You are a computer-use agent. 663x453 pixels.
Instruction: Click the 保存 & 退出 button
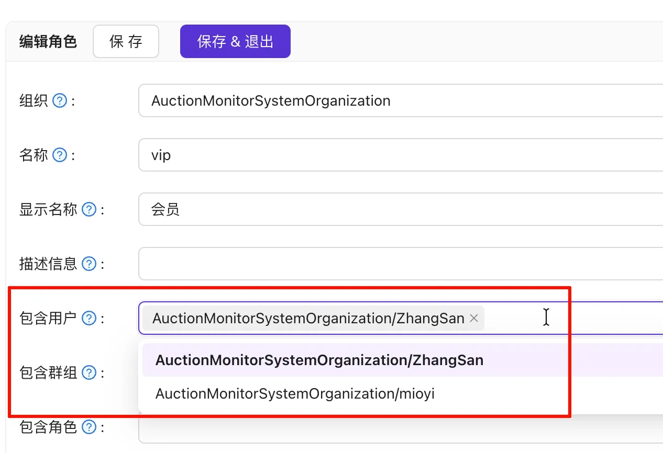pyautogui.click(x=235, y=42)
